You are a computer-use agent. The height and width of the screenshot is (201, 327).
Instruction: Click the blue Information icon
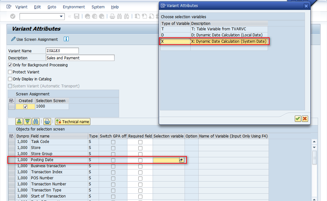[x=66, y=39]
